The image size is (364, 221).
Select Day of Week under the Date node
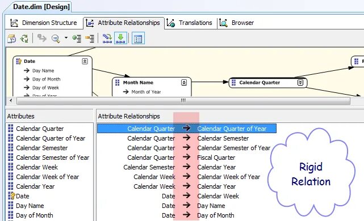point(45,88)
